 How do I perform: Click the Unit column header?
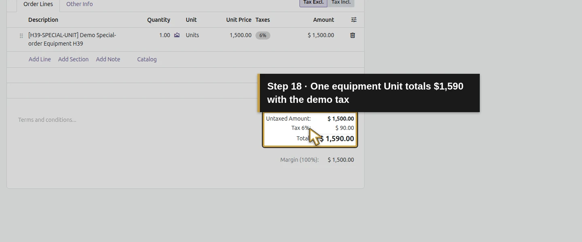(191, 20)
